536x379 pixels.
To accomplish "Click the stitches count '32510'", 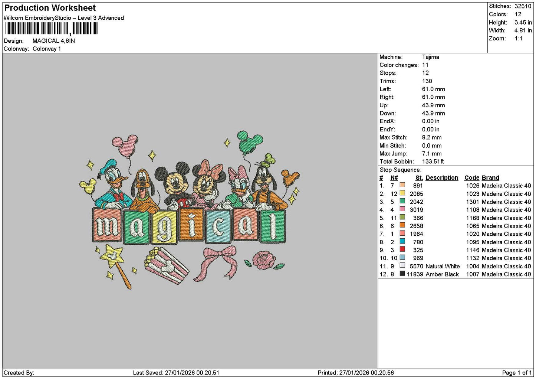I will tap(523, 6).
